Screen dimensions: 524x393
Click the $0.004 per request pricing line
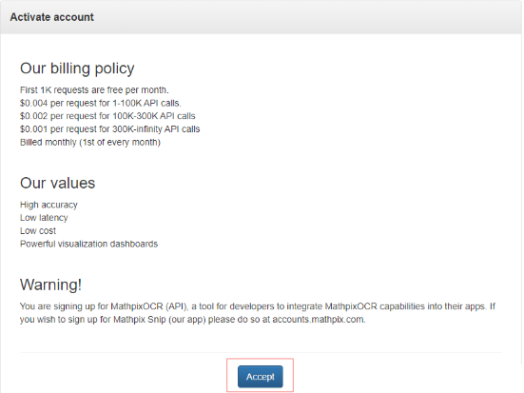tap(100, 103)
